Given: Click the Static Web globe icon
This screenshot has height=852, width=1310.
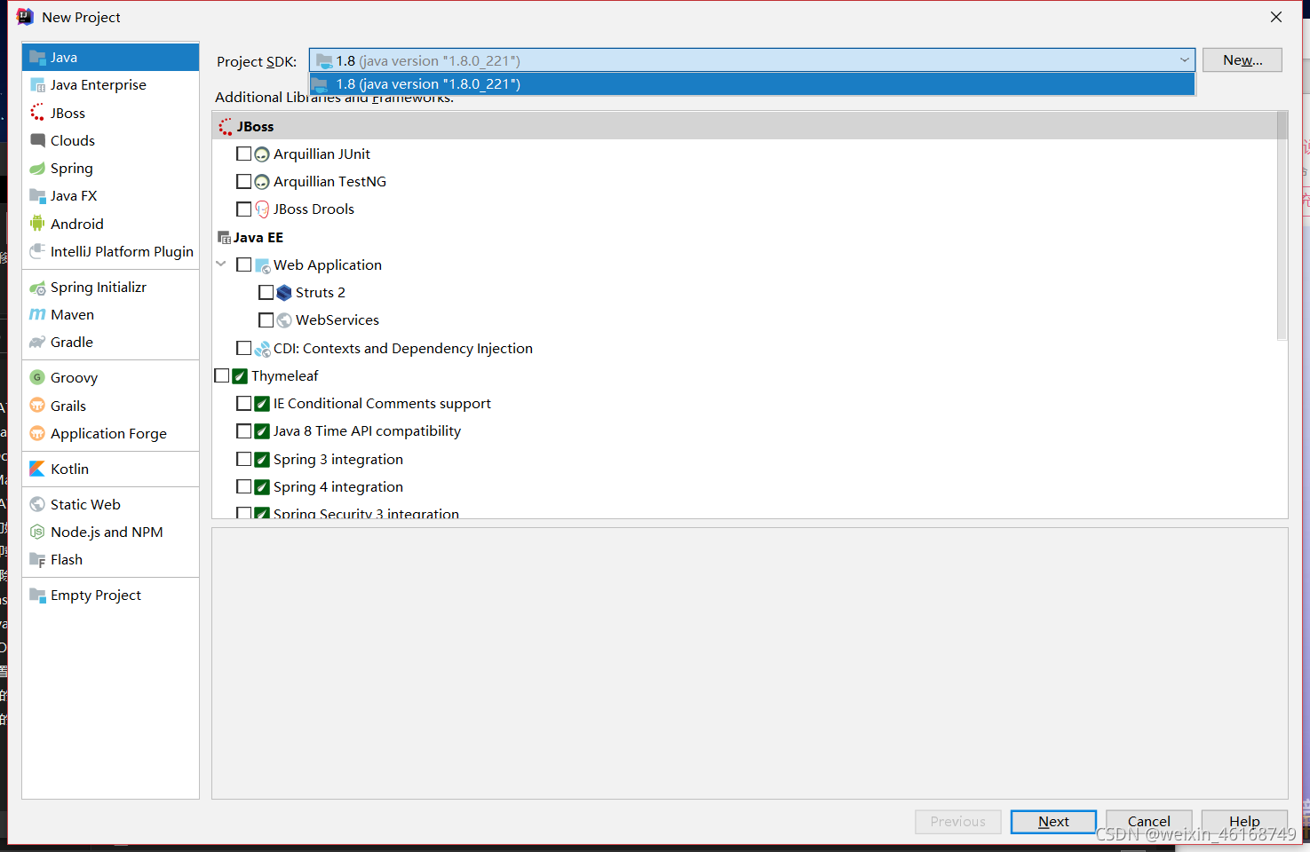Looking at the screenshot, I should point(37,504).
